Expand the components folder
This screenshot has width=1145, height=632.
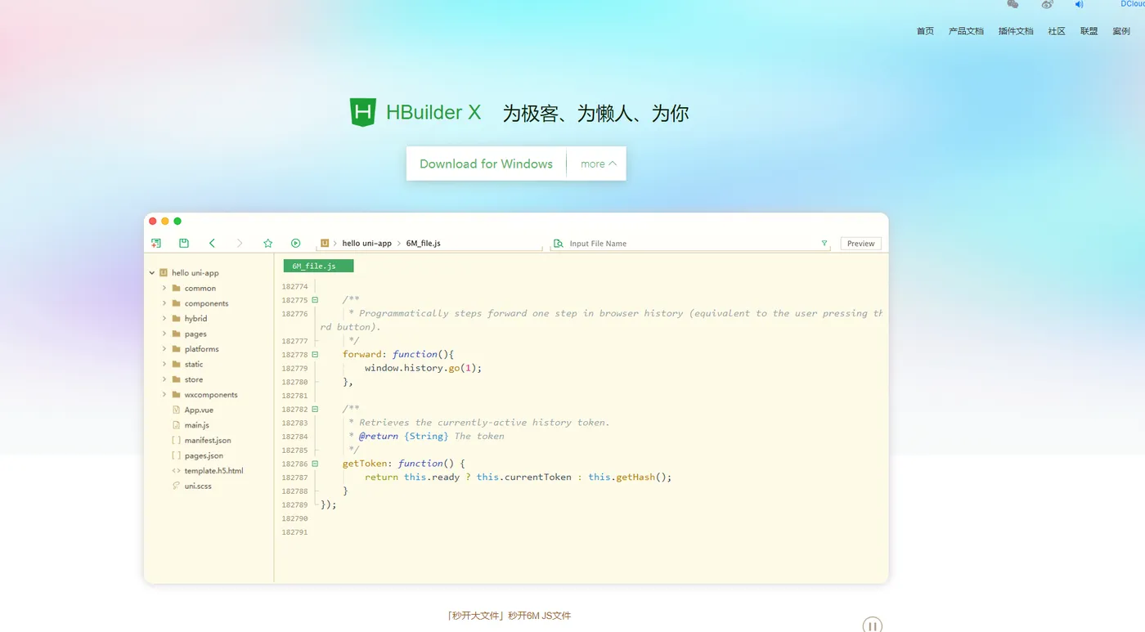tap(164, 303)
